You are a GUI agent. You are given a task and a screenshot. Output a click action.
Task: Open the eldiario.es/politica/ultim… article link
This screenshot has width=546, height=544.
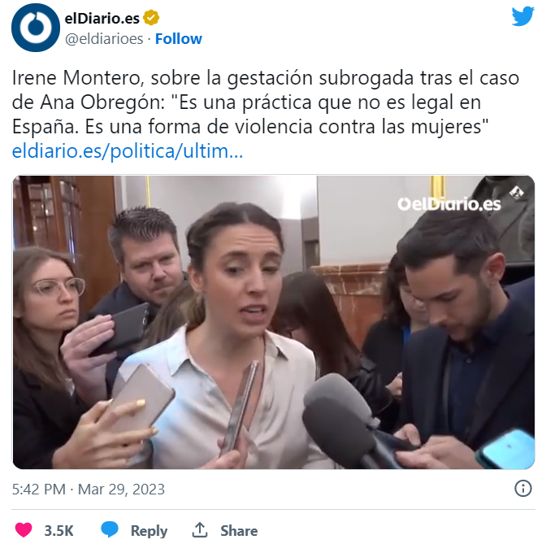(x=128, y=151)
